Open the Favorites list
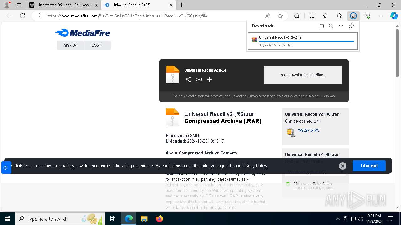The image size is (401, 225). click(x=326, y=16)
